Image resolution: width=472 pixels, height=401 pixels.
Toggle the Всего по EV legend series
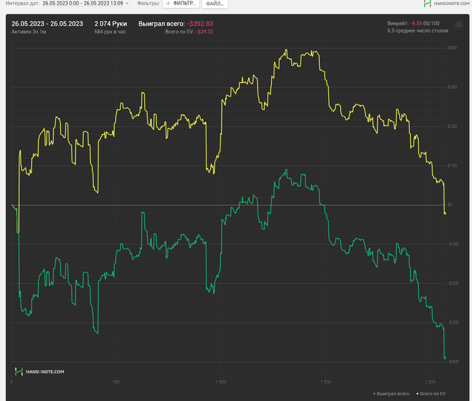[431, 394]
